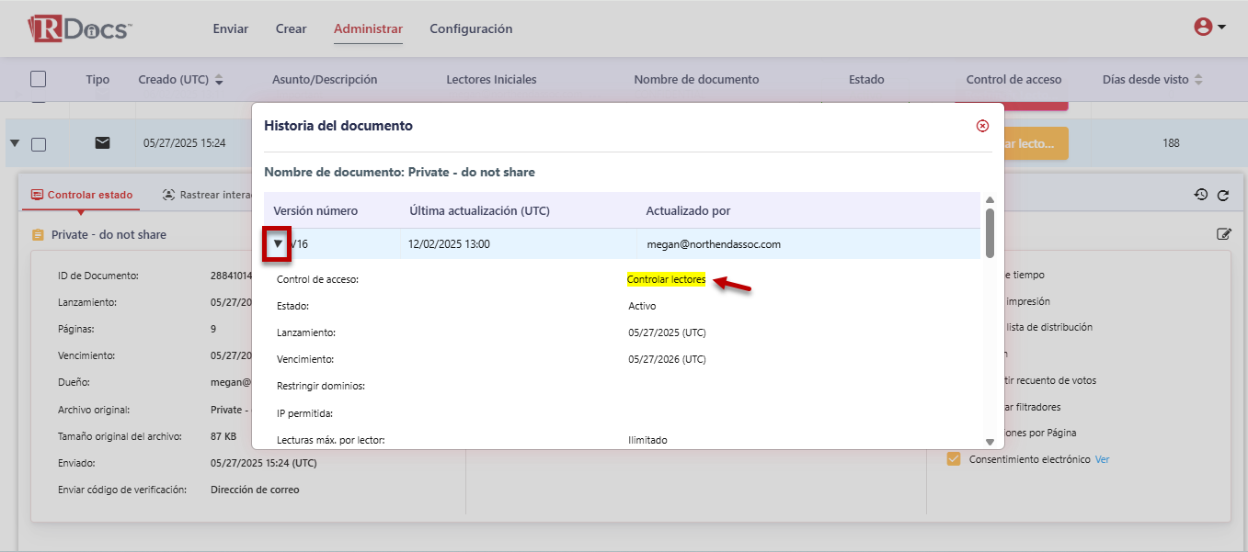Click the envelope type icon in row
Viewport: 1248px width, 552px height.
tap(102, 142)
